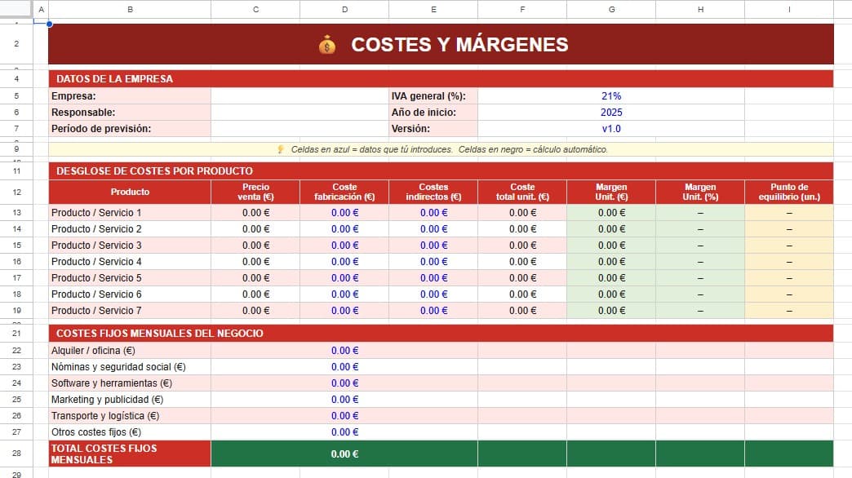Select row 13 header
The image size is (852, 478).
pos(16,212)
